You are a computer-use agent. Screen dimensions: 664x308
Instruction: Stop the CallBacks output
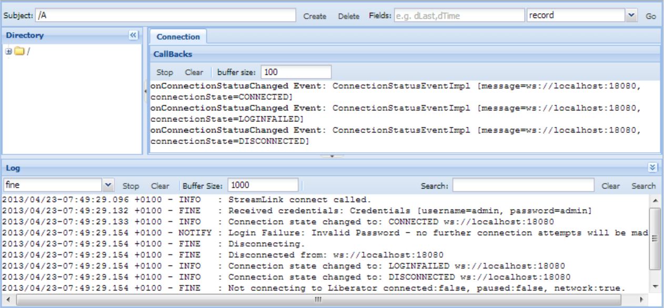click(x=165, y=72)
